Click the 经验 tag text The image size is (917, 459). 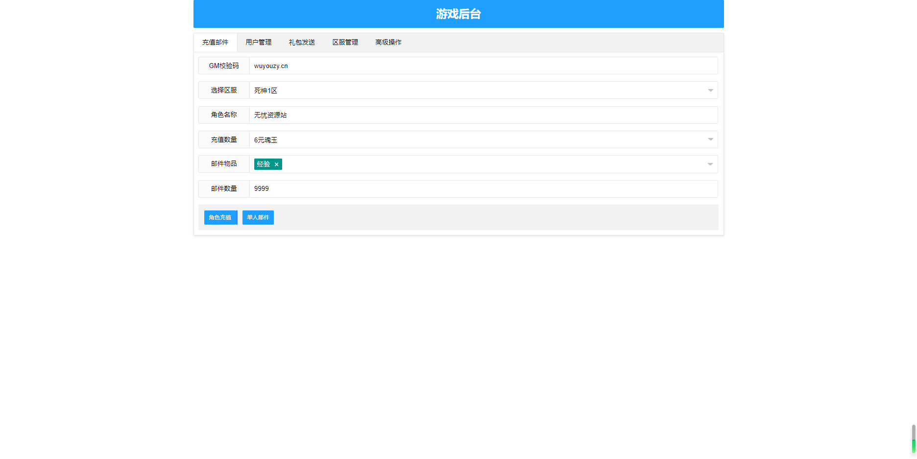(264, 164)
